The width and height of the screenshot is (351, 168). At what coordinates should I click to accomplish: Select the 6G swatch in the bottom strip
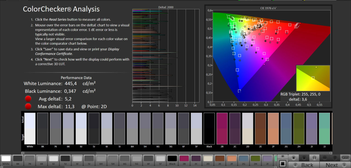coord(125,160)
